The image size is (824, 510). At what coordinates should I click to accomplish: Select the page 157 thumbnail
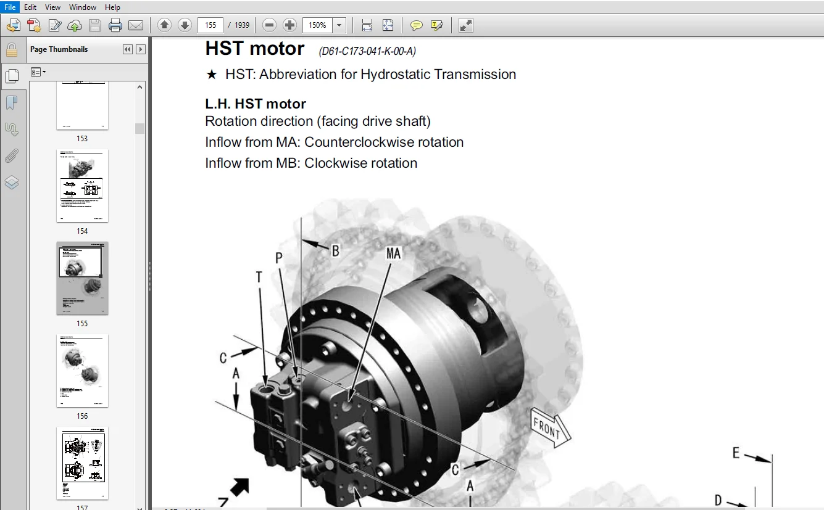pyautogui.click(x=82, y=463)
